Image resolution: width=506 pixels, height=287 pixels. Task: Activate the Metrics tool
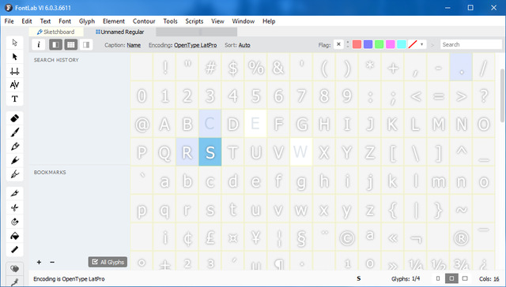(14, 71)
